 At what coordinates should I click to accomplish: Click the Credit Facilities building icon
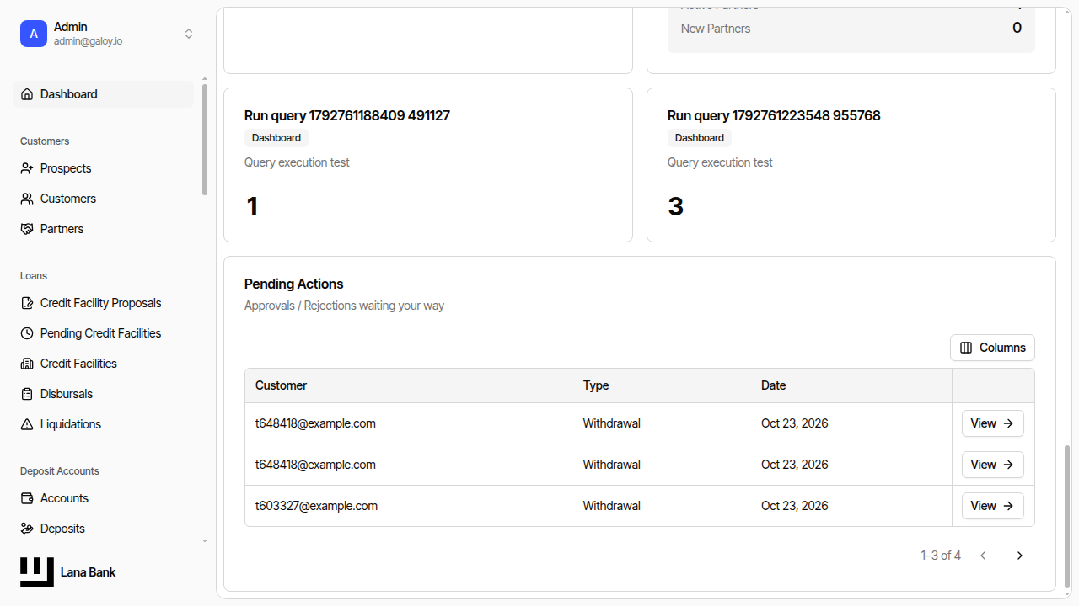(x=27, y=364)
